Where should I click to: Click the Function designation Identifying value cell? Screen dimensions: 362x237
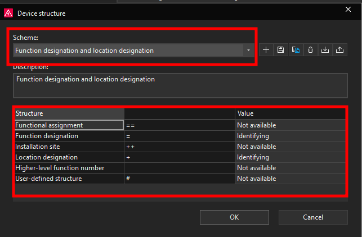290,136
